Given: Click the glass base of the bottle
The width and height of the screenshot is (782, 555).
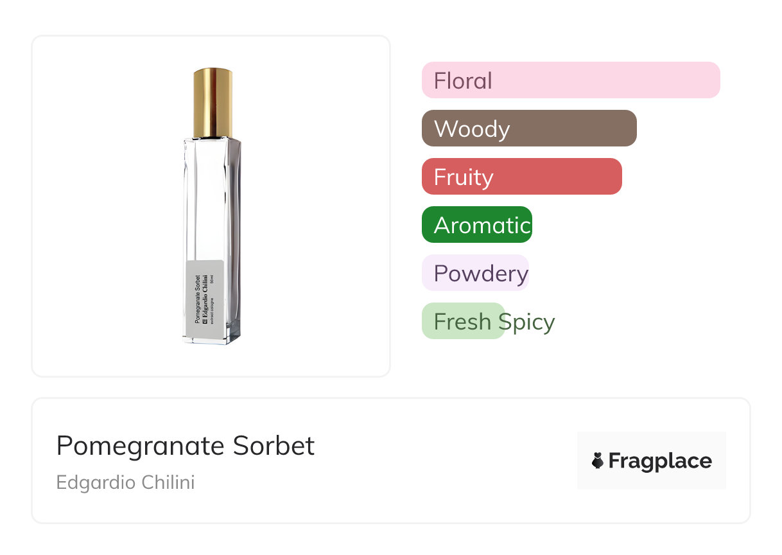Looking at the screenshot, I should point(212,339).
